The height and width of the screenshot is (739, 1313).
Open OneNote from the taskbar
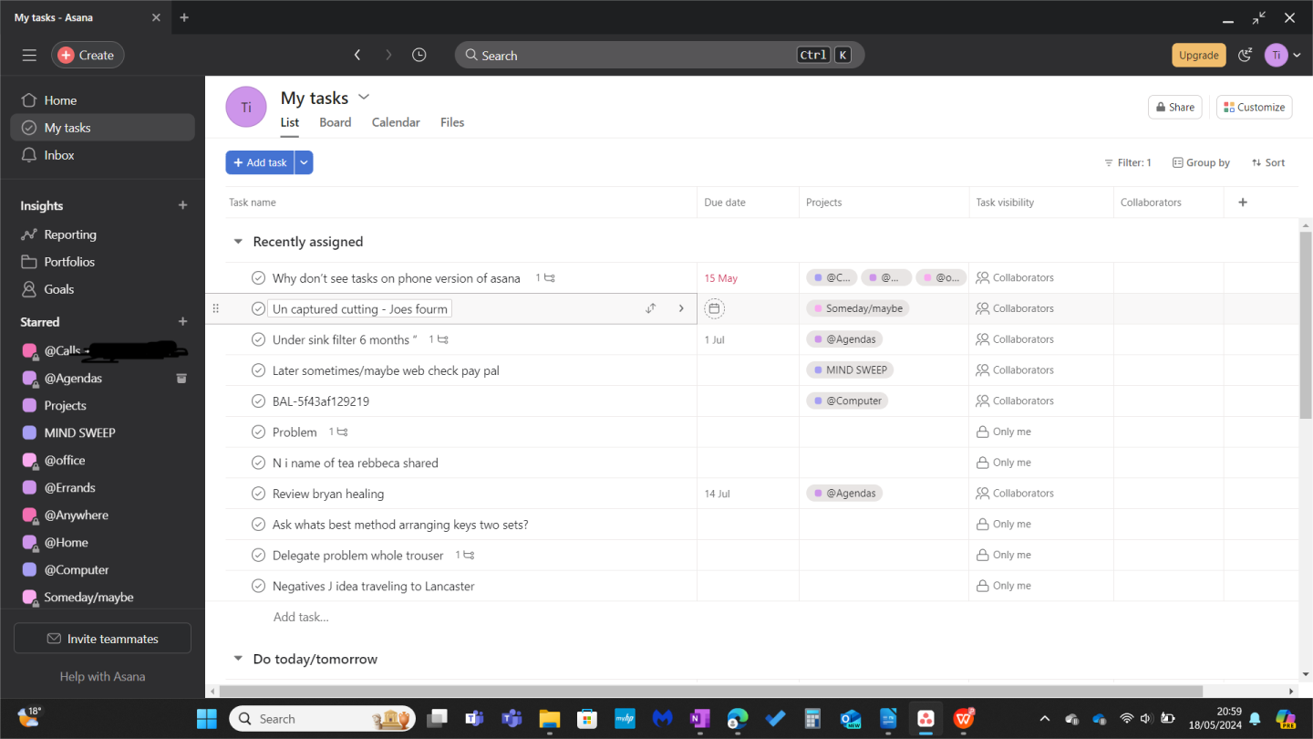pyautogui.click(x=699, y=718)
